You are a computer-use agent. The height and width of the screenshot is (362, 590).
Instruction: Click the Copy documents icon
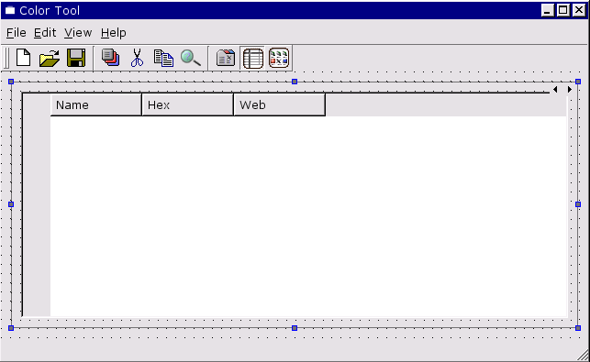[163, 59]
